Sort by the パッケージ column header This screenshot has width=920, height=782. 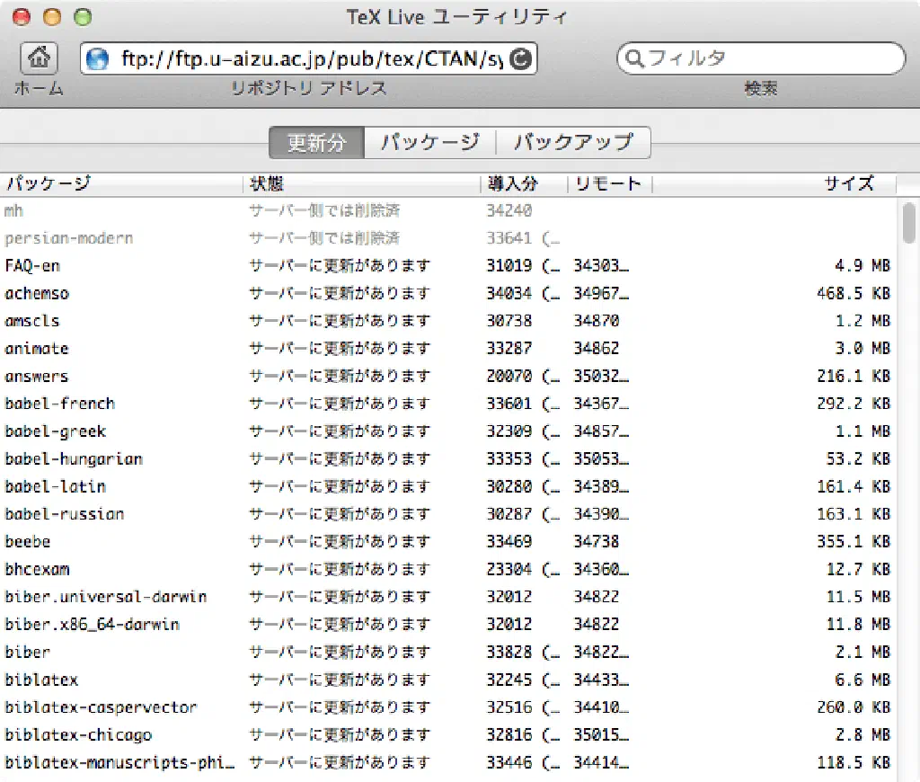tap(121, 184)
